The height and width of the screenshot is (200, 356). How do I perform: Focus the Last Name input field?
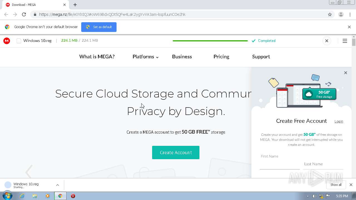click(323, 164)
